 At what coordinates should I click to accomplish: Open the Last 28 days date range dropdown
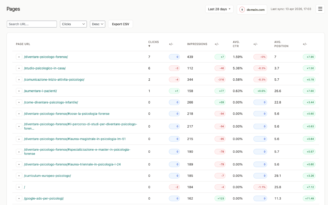point(219,9)
